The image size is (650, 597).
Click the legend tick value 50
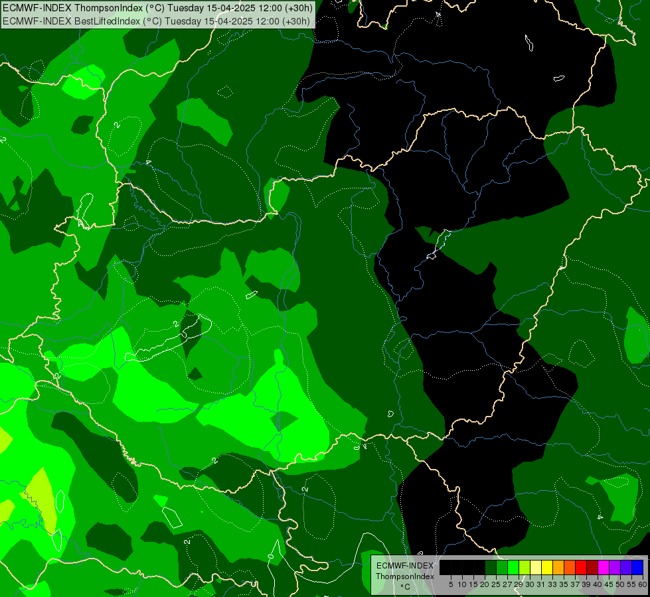point(621,584)
